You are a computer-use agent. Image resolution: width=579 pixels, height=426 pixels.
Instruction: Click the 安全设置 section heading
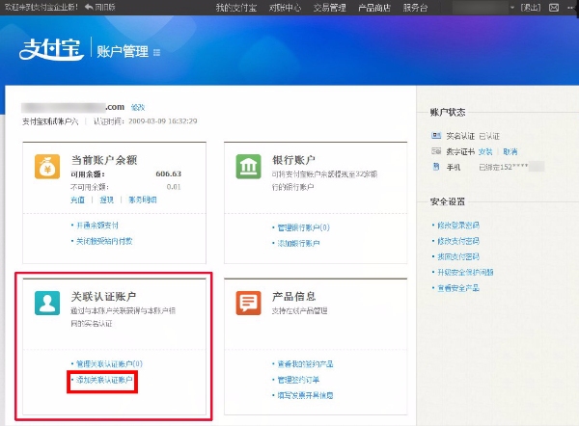coord(448,201)
